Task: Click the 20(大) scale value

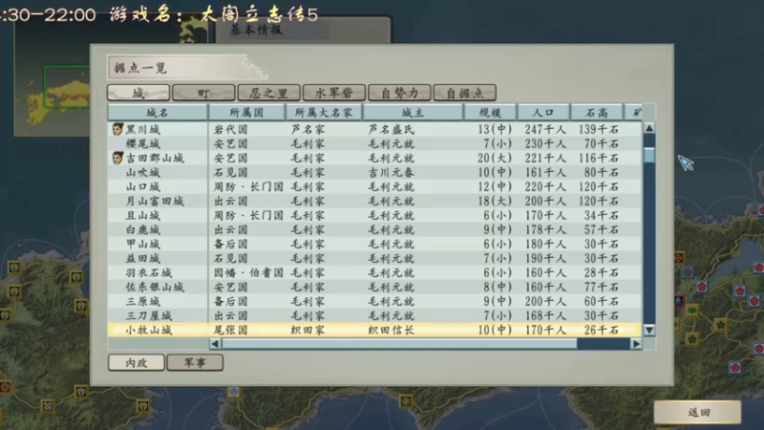Action: coord(495,158)
